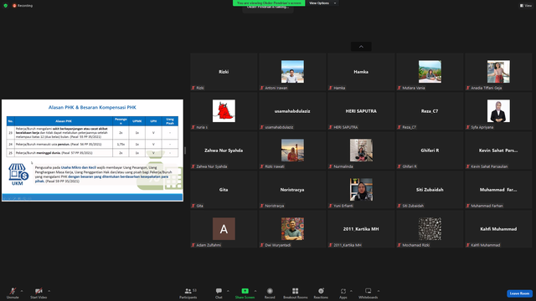Select Dwi Wuryantadi's video tile
The width and height of the screenshot is (536, 301).
pyautogui.click(x=292, y=228)
